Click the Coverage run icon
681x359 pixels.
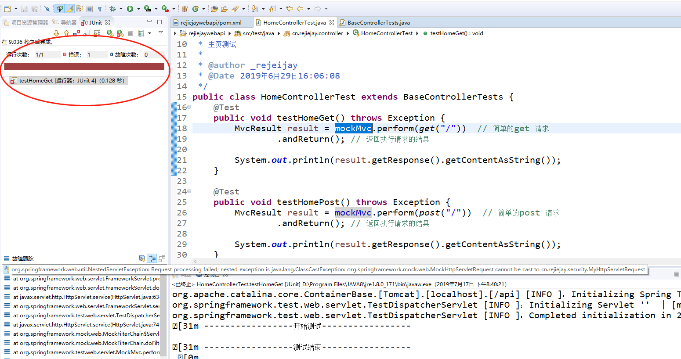point(148,9)
